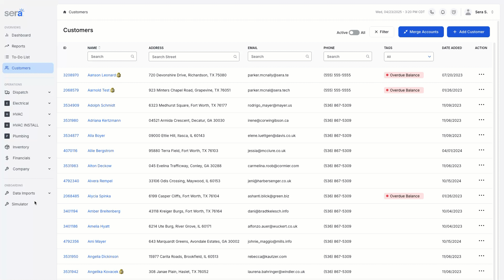This screenshot has width=504, height=280.
Task: Go to Dashboard in the sidebar
Action: [28, 35]
